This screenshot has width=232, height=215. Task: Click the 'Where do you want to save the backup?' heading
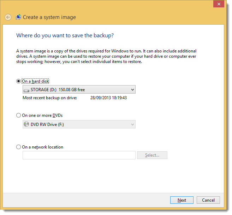tap(65, 36)
